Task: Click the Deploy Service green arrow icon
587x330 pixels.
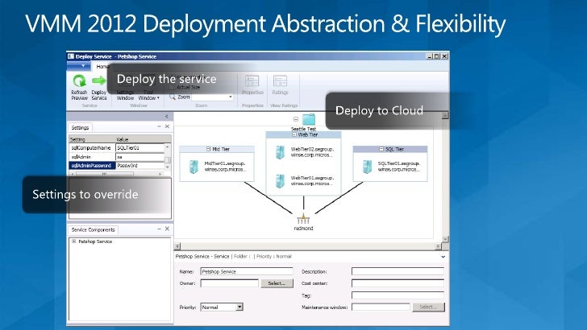Action: coord(99,80)
